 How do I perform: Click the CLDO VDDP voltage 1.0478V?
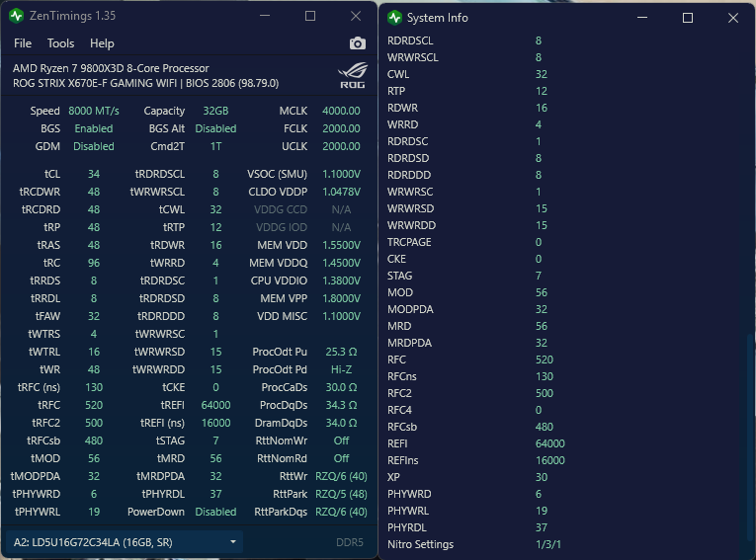pyautogui.click(x=341, y=192)
